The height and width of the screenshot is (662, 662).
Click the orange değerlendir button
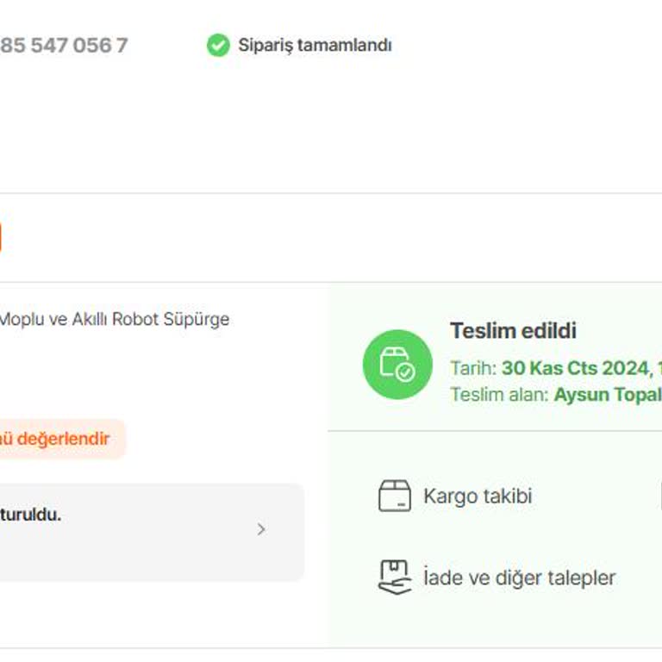point(62,439)
